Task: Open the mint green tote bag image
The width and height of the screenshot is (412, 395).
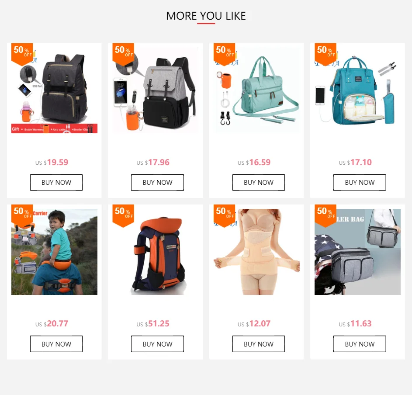Action: coord(257,90)
